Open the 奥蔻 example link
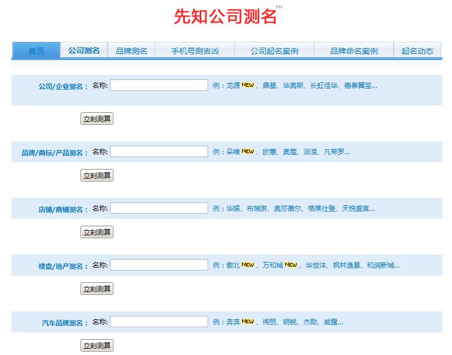452x355 pixels. click(x=290, y=152)
